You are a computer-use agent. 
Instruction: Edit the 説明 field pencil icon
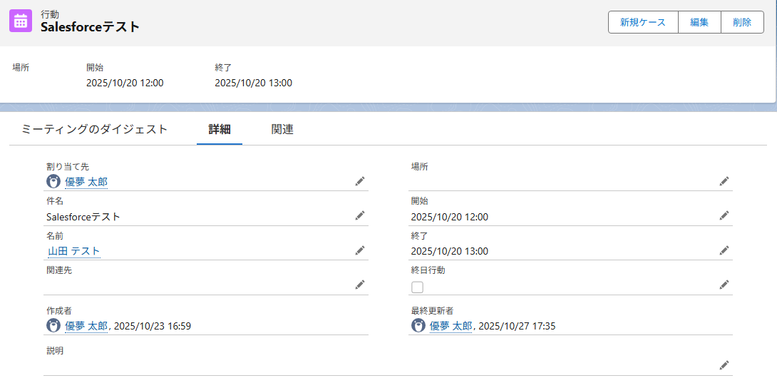pyautogui.click(x=724, y=365)
